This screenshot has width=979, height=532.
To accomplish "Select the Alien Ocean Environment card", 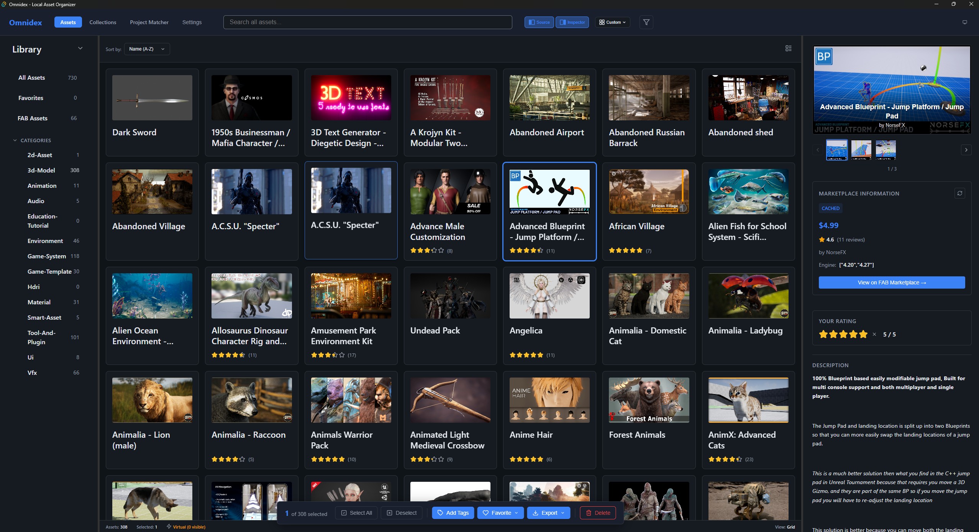I will click(152, 315).
